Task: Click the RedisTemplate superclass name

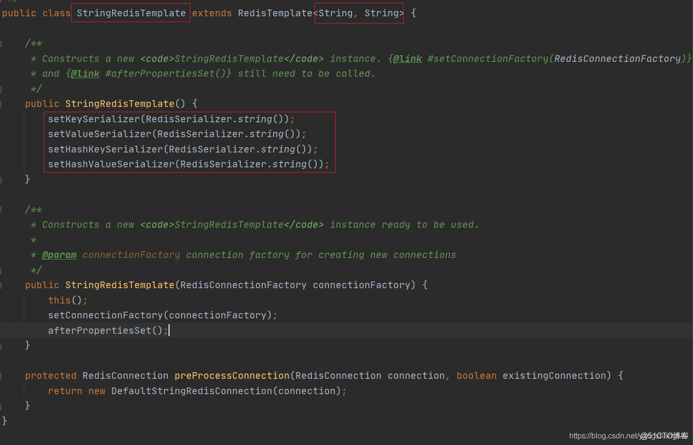Action: point(275,13)
